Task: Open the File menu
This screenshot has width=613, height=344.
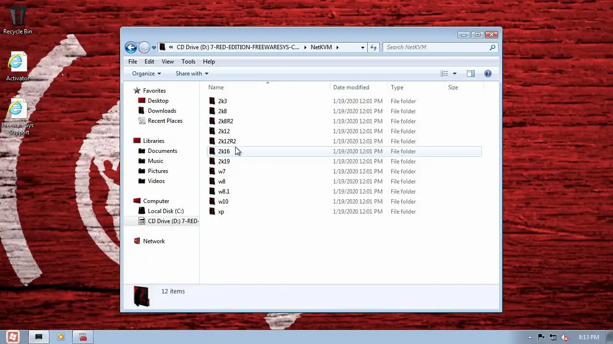Action: 133,62
